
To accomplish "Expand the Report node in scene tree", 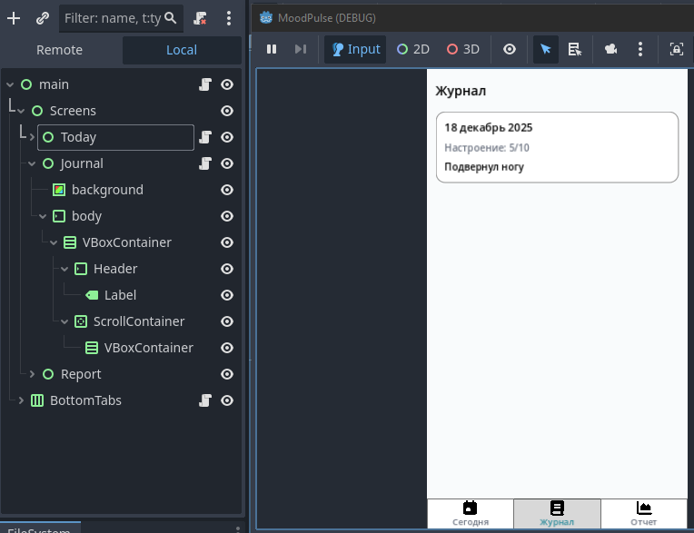I will click(33, 374).
